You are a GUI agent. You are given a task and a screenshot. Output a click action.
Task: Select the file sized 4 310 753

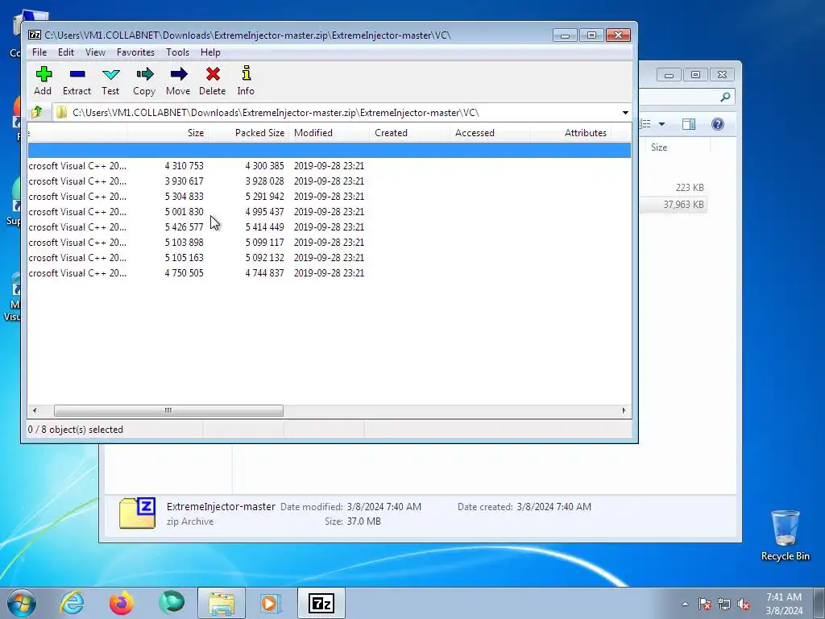(330, 166)
